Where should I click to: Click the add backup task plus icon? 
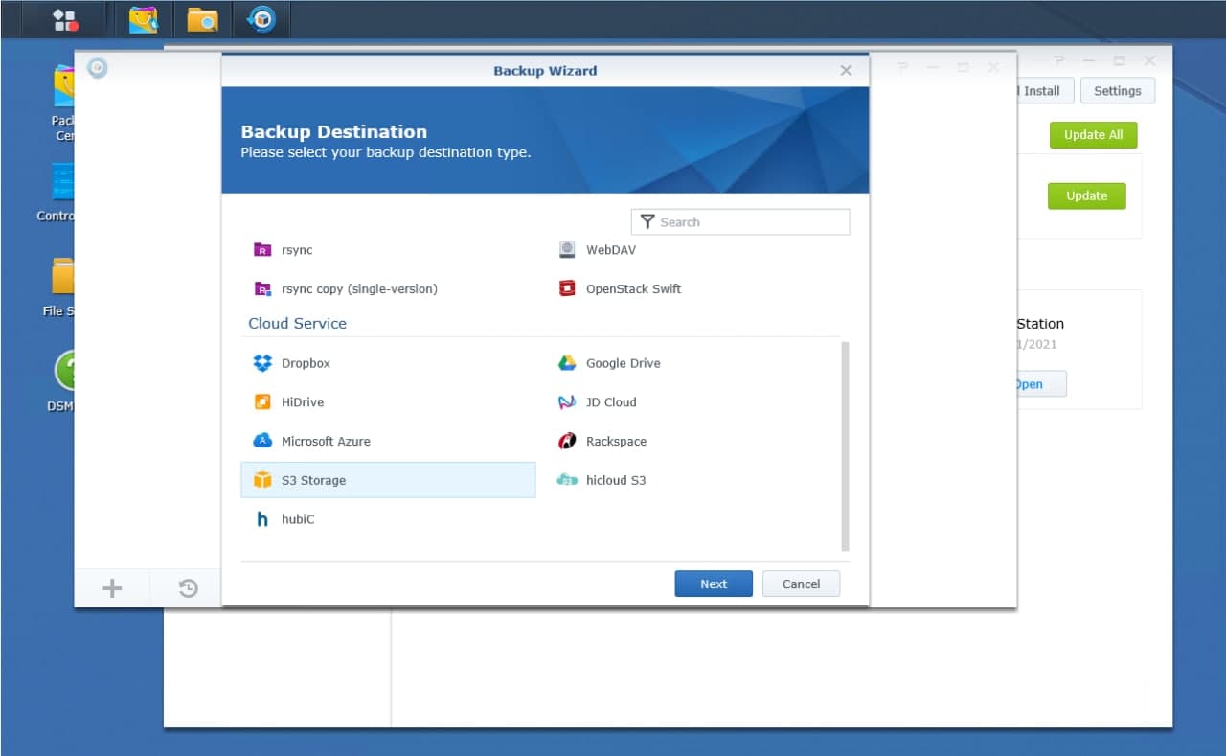point(112,588)
